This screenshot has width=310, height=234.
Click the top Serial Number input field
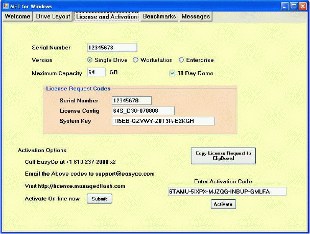112,48
